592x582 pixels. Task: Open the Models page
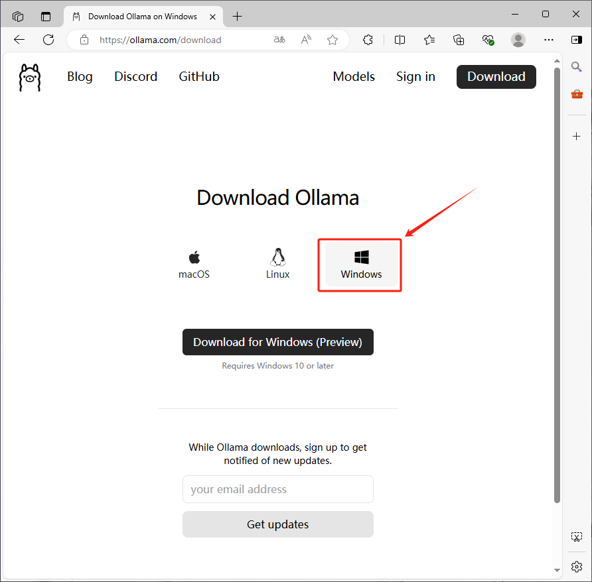(354, 77)
